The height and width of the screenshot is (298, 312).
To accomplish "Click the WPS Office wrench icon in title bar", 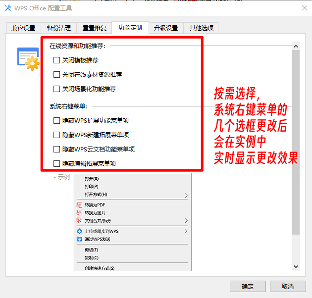I will pyautogui.click(x=7, y=7).
